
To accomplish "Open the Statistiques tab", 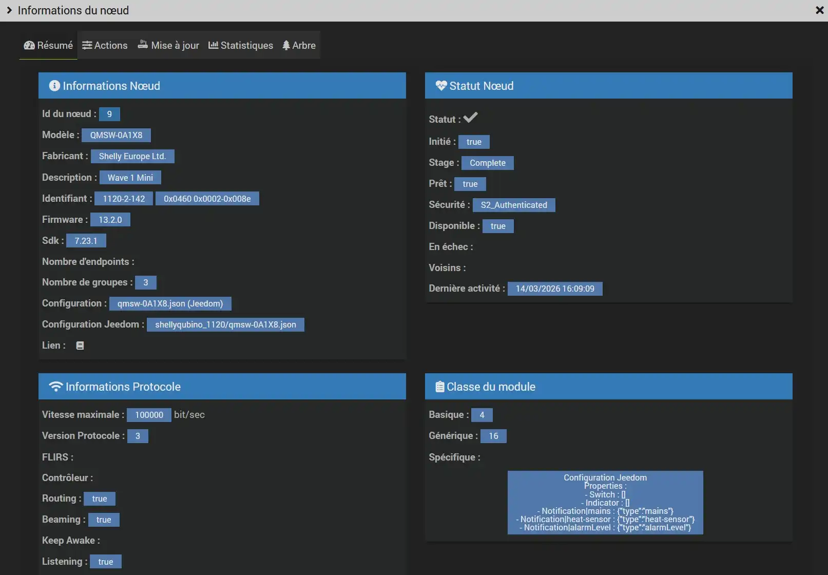I will tap(241, 45).
